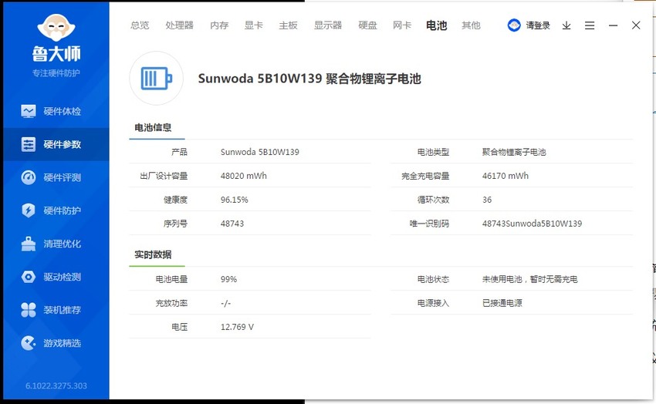This screenshot has width=656, height=404.
Task: Click the 专注硬件防护 tagline
Action: click(x=56, y=73)
